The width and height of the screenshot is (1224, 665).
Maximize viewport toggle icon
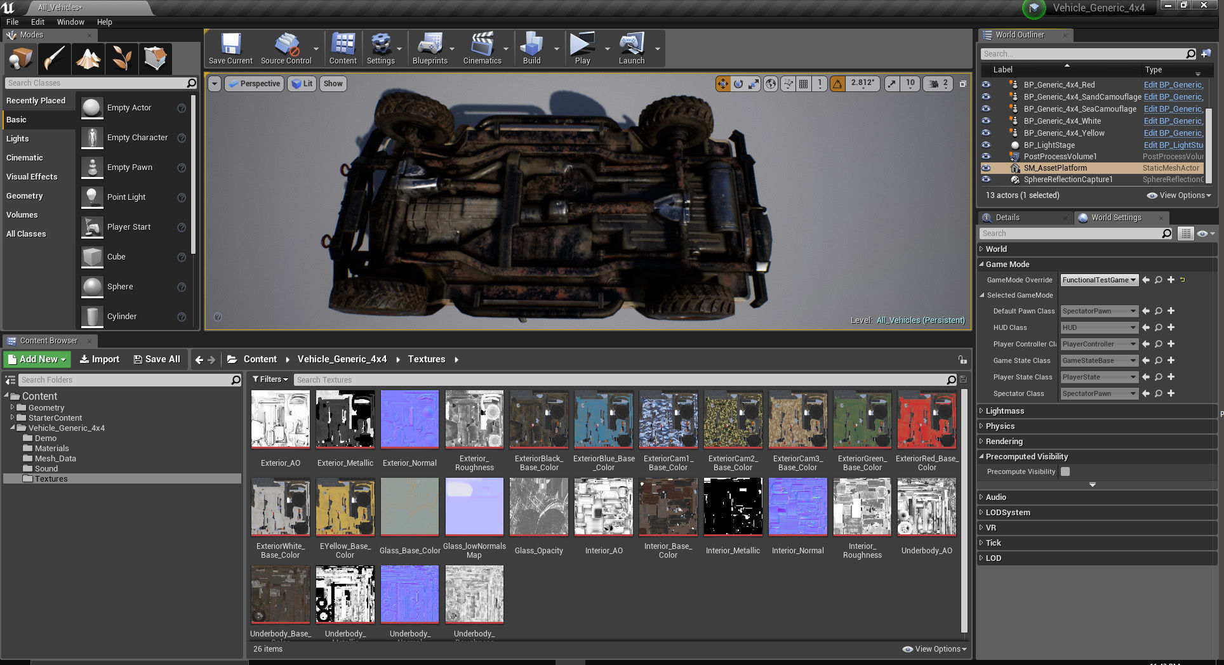click(962, 84)
